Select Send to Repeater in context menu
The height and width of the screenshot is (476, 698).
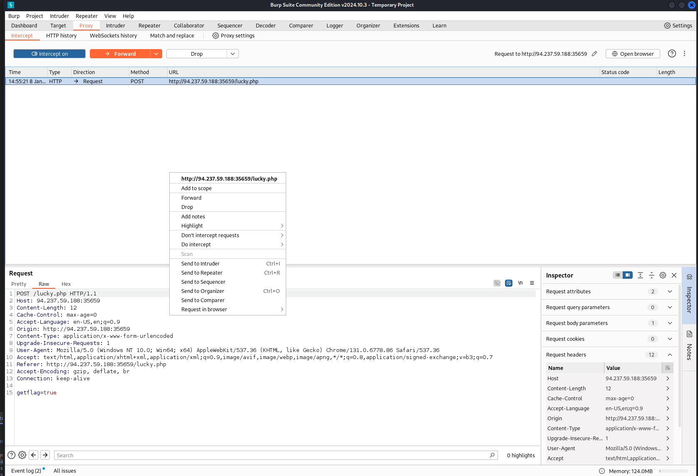(202, 273)
